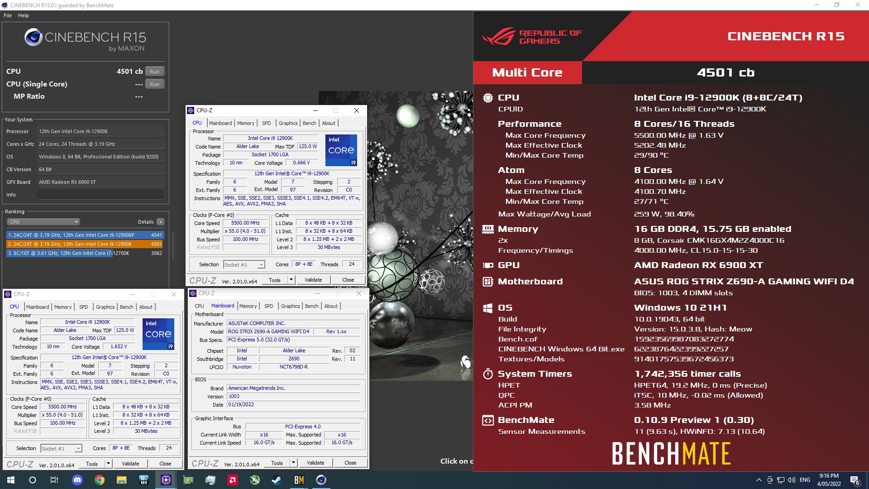The image size is (869, 489).
Task: Open Tools dropdown arrow in top CPU-Z
Action: (291, 280)
